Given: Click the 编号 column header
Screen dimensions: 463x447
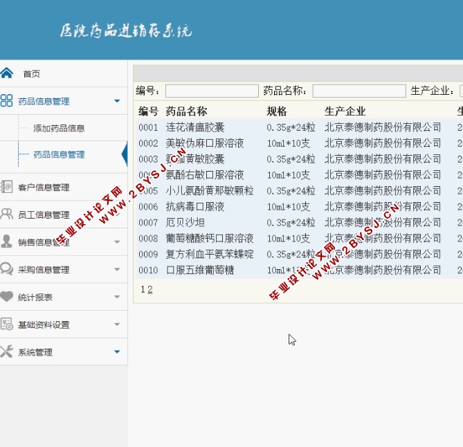Looking at the screenshot, I should click(x=148, y=111).
